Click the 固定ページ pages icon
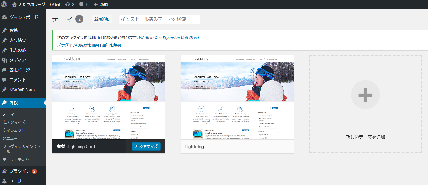Screen dimensions: 428x185 point(4,70)
